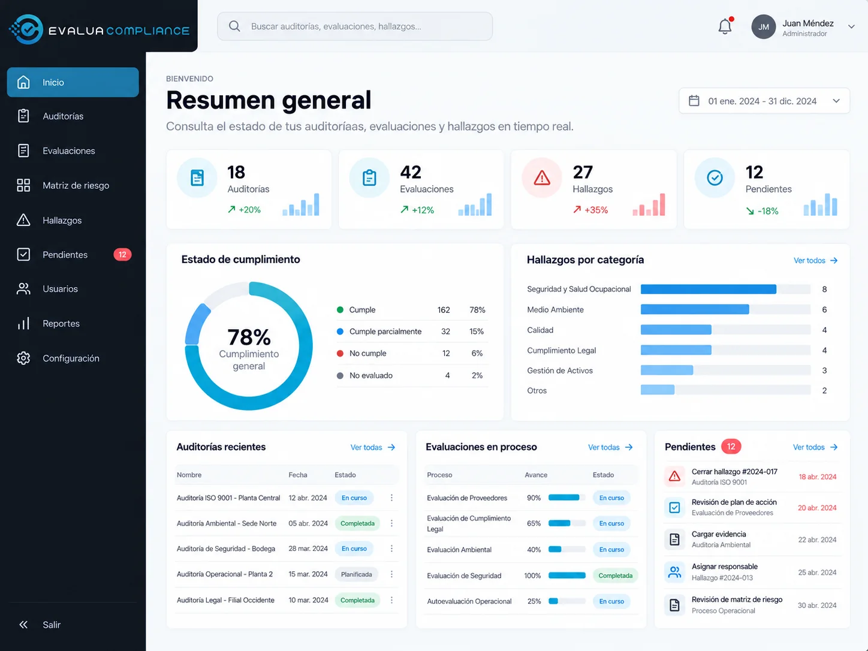Image resolution: width=868 pixels, height=651 pixels.
Task: Click the Evalua Compliance logo
Action: [x=100, y=29]
